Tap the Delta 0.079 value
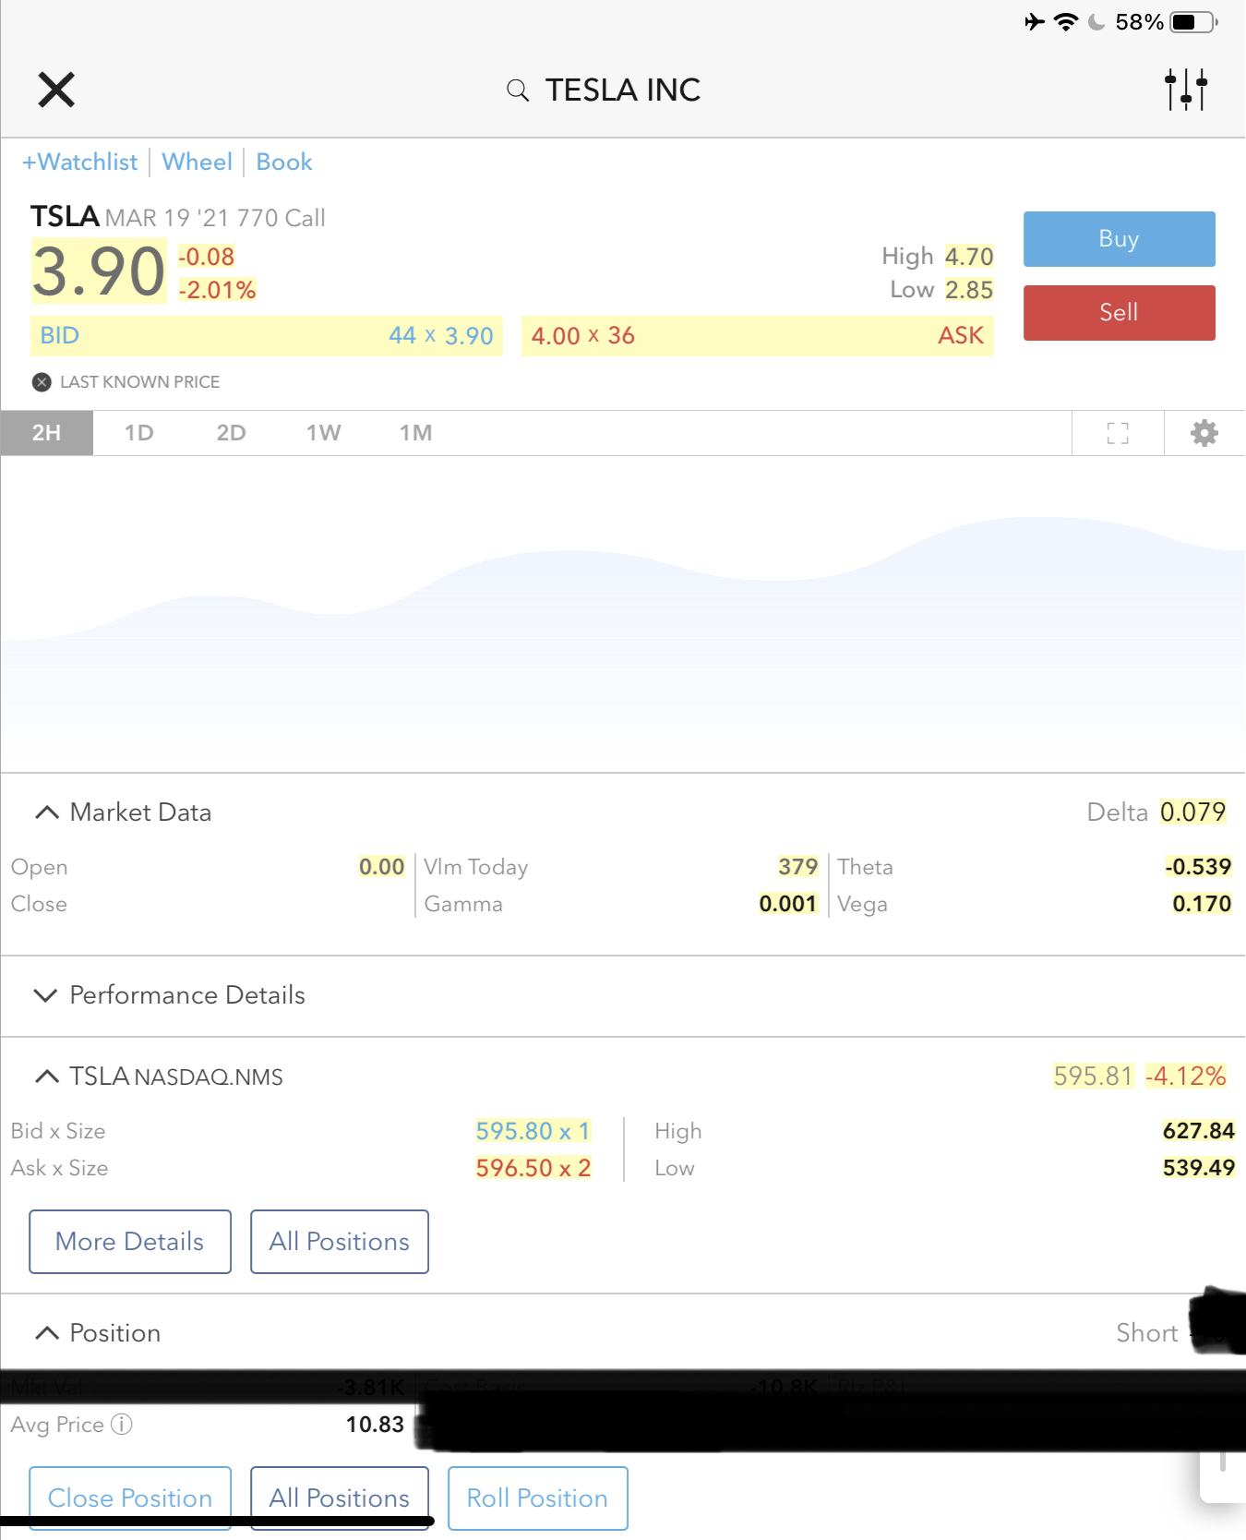 (x=1192, y=812)
